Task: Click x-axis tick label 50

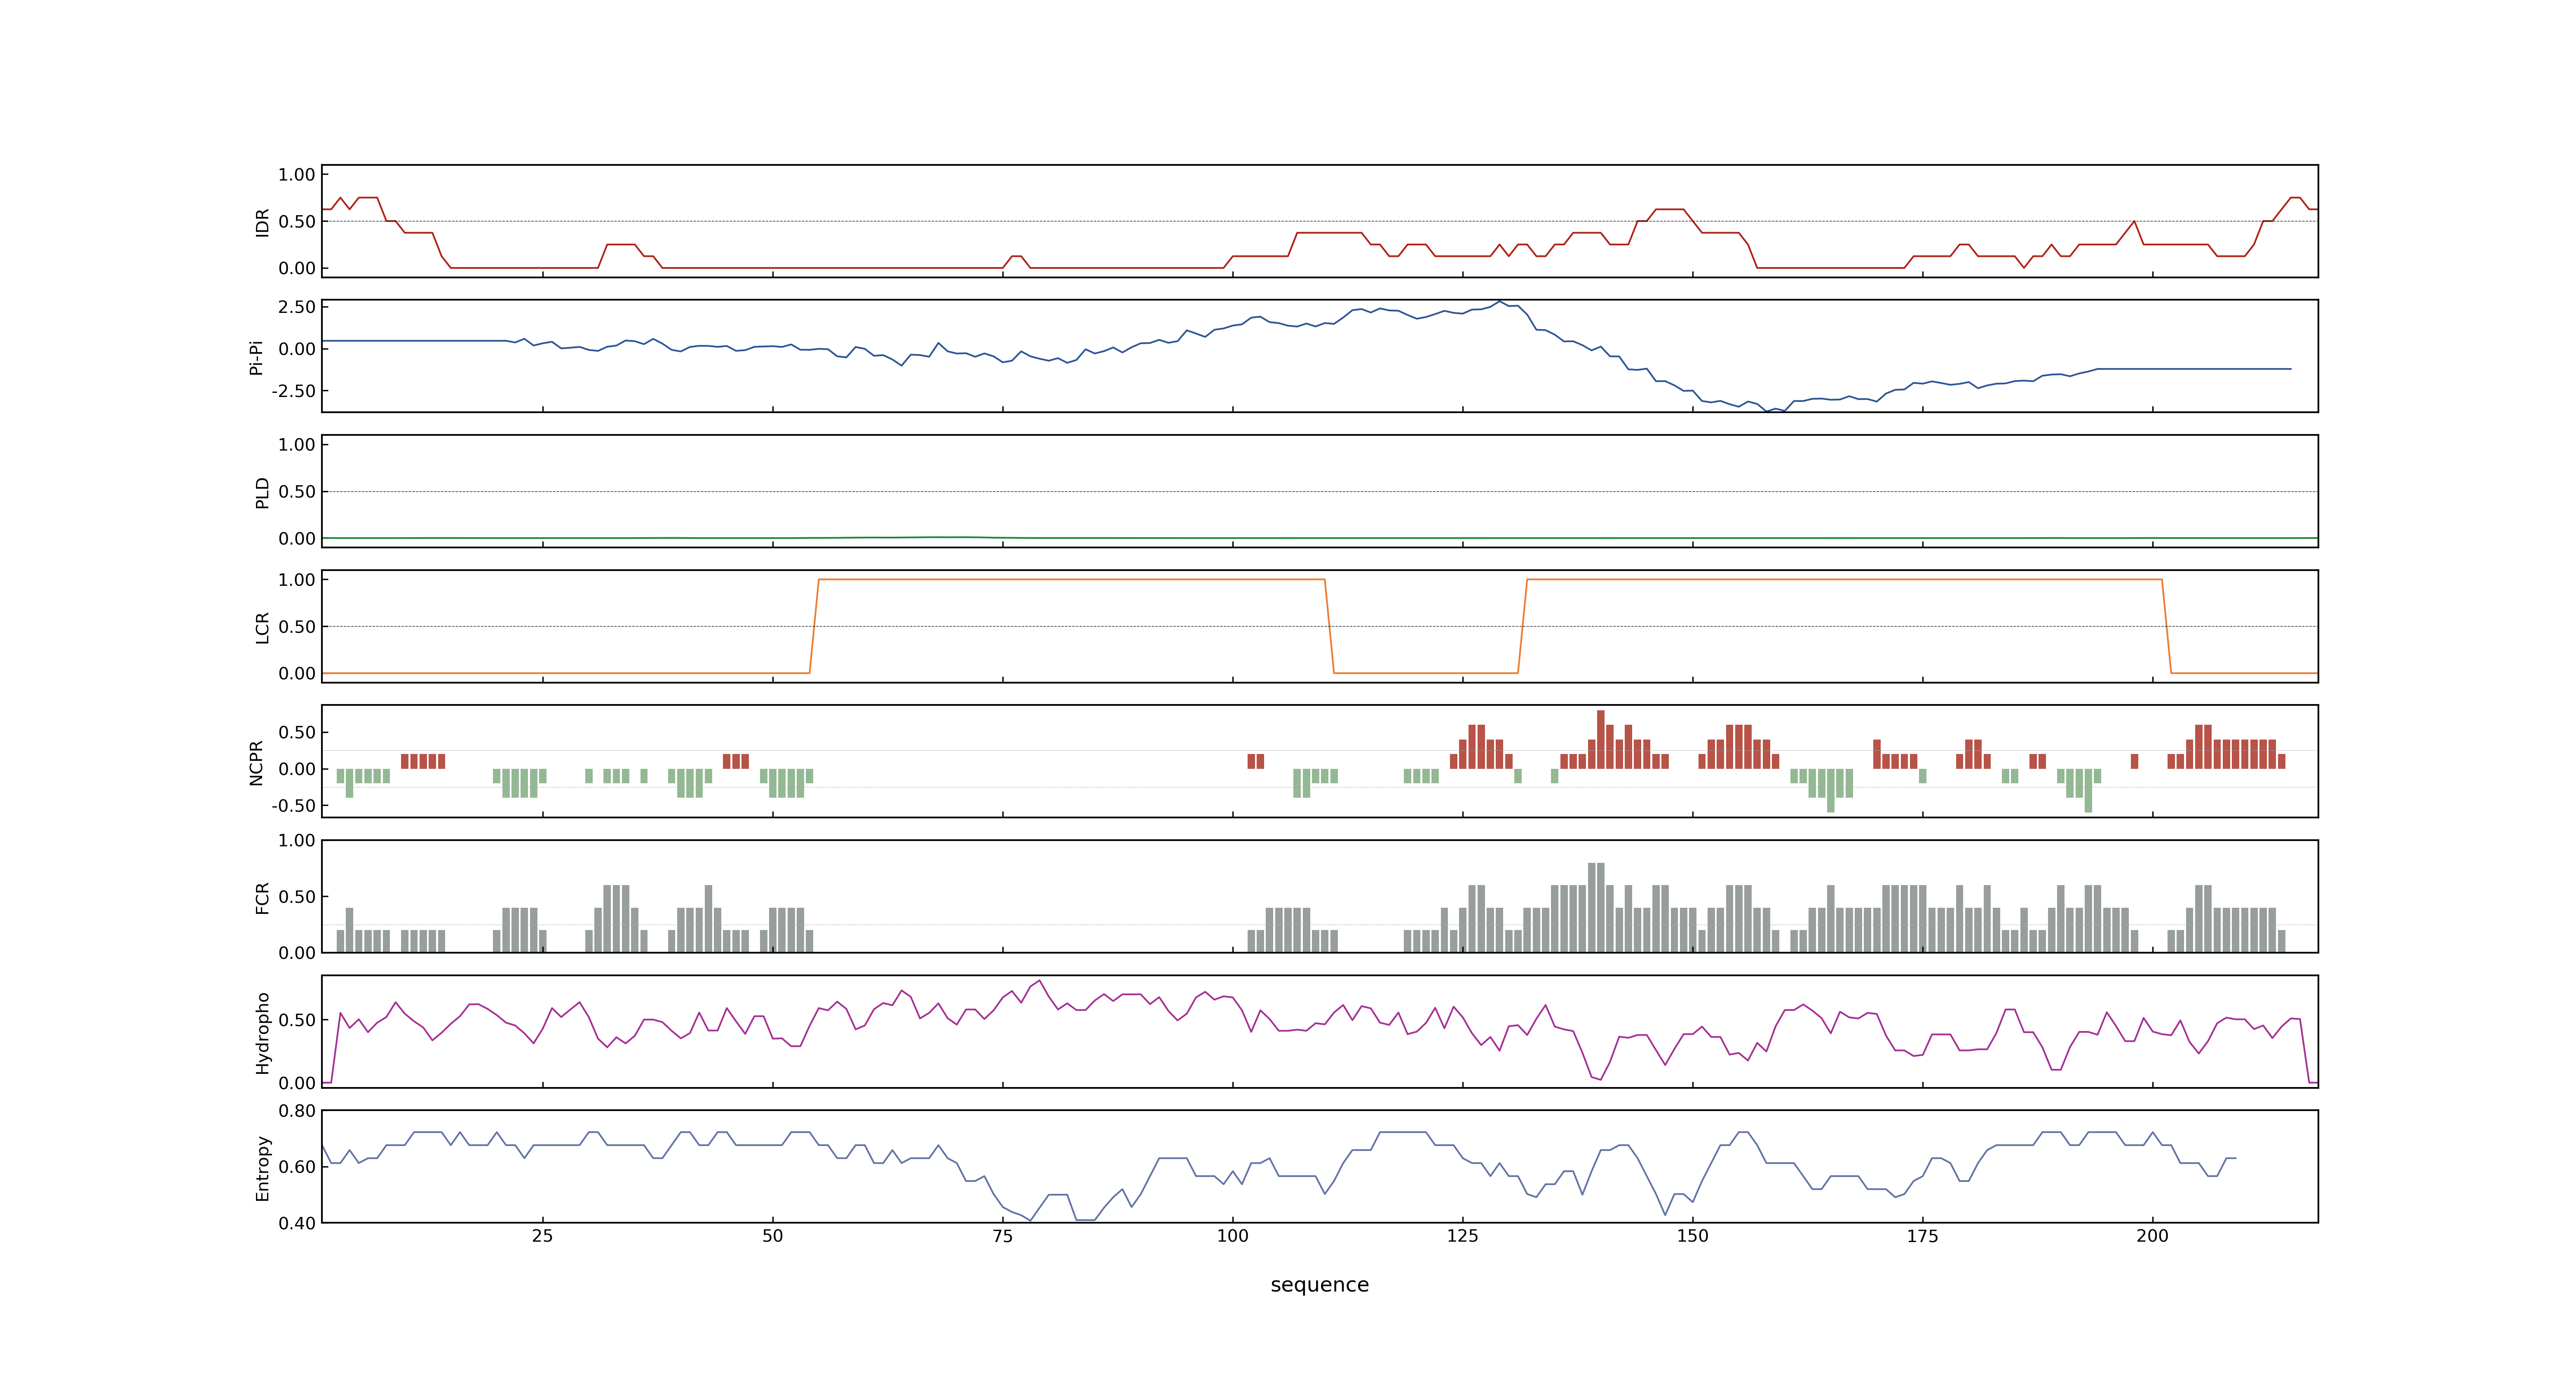Action: pyautogui.click(x=772, y=1236)
